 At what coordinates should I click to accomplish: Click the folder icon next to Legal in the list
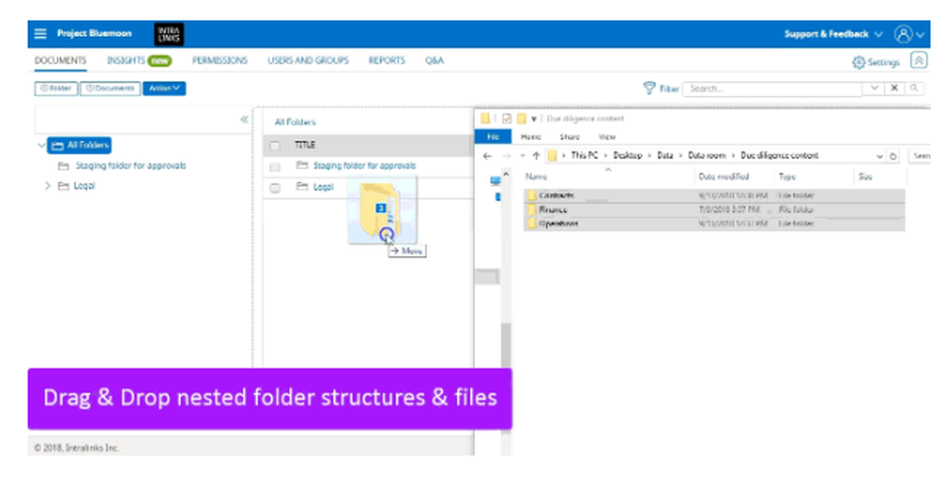point(302,187)
